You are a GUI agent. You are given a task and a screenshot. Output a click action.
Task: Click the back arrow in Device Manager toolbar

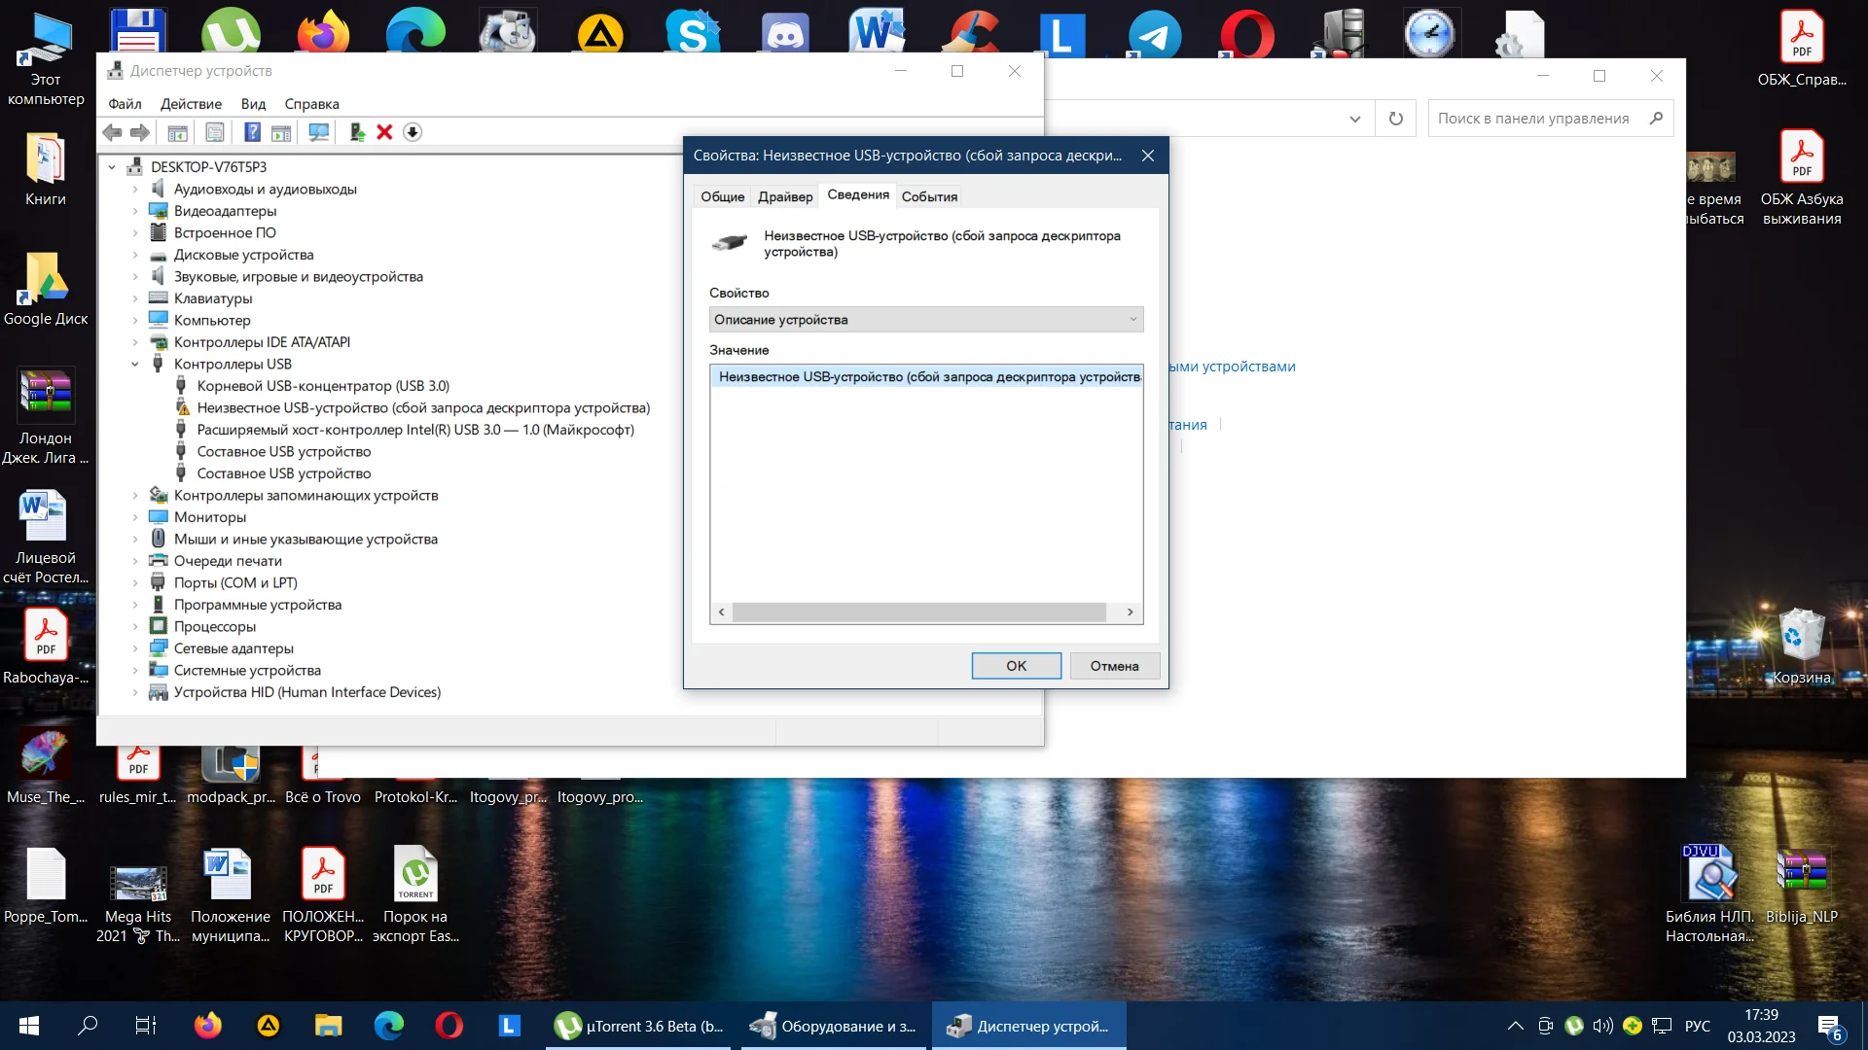(x=113, y=132)
